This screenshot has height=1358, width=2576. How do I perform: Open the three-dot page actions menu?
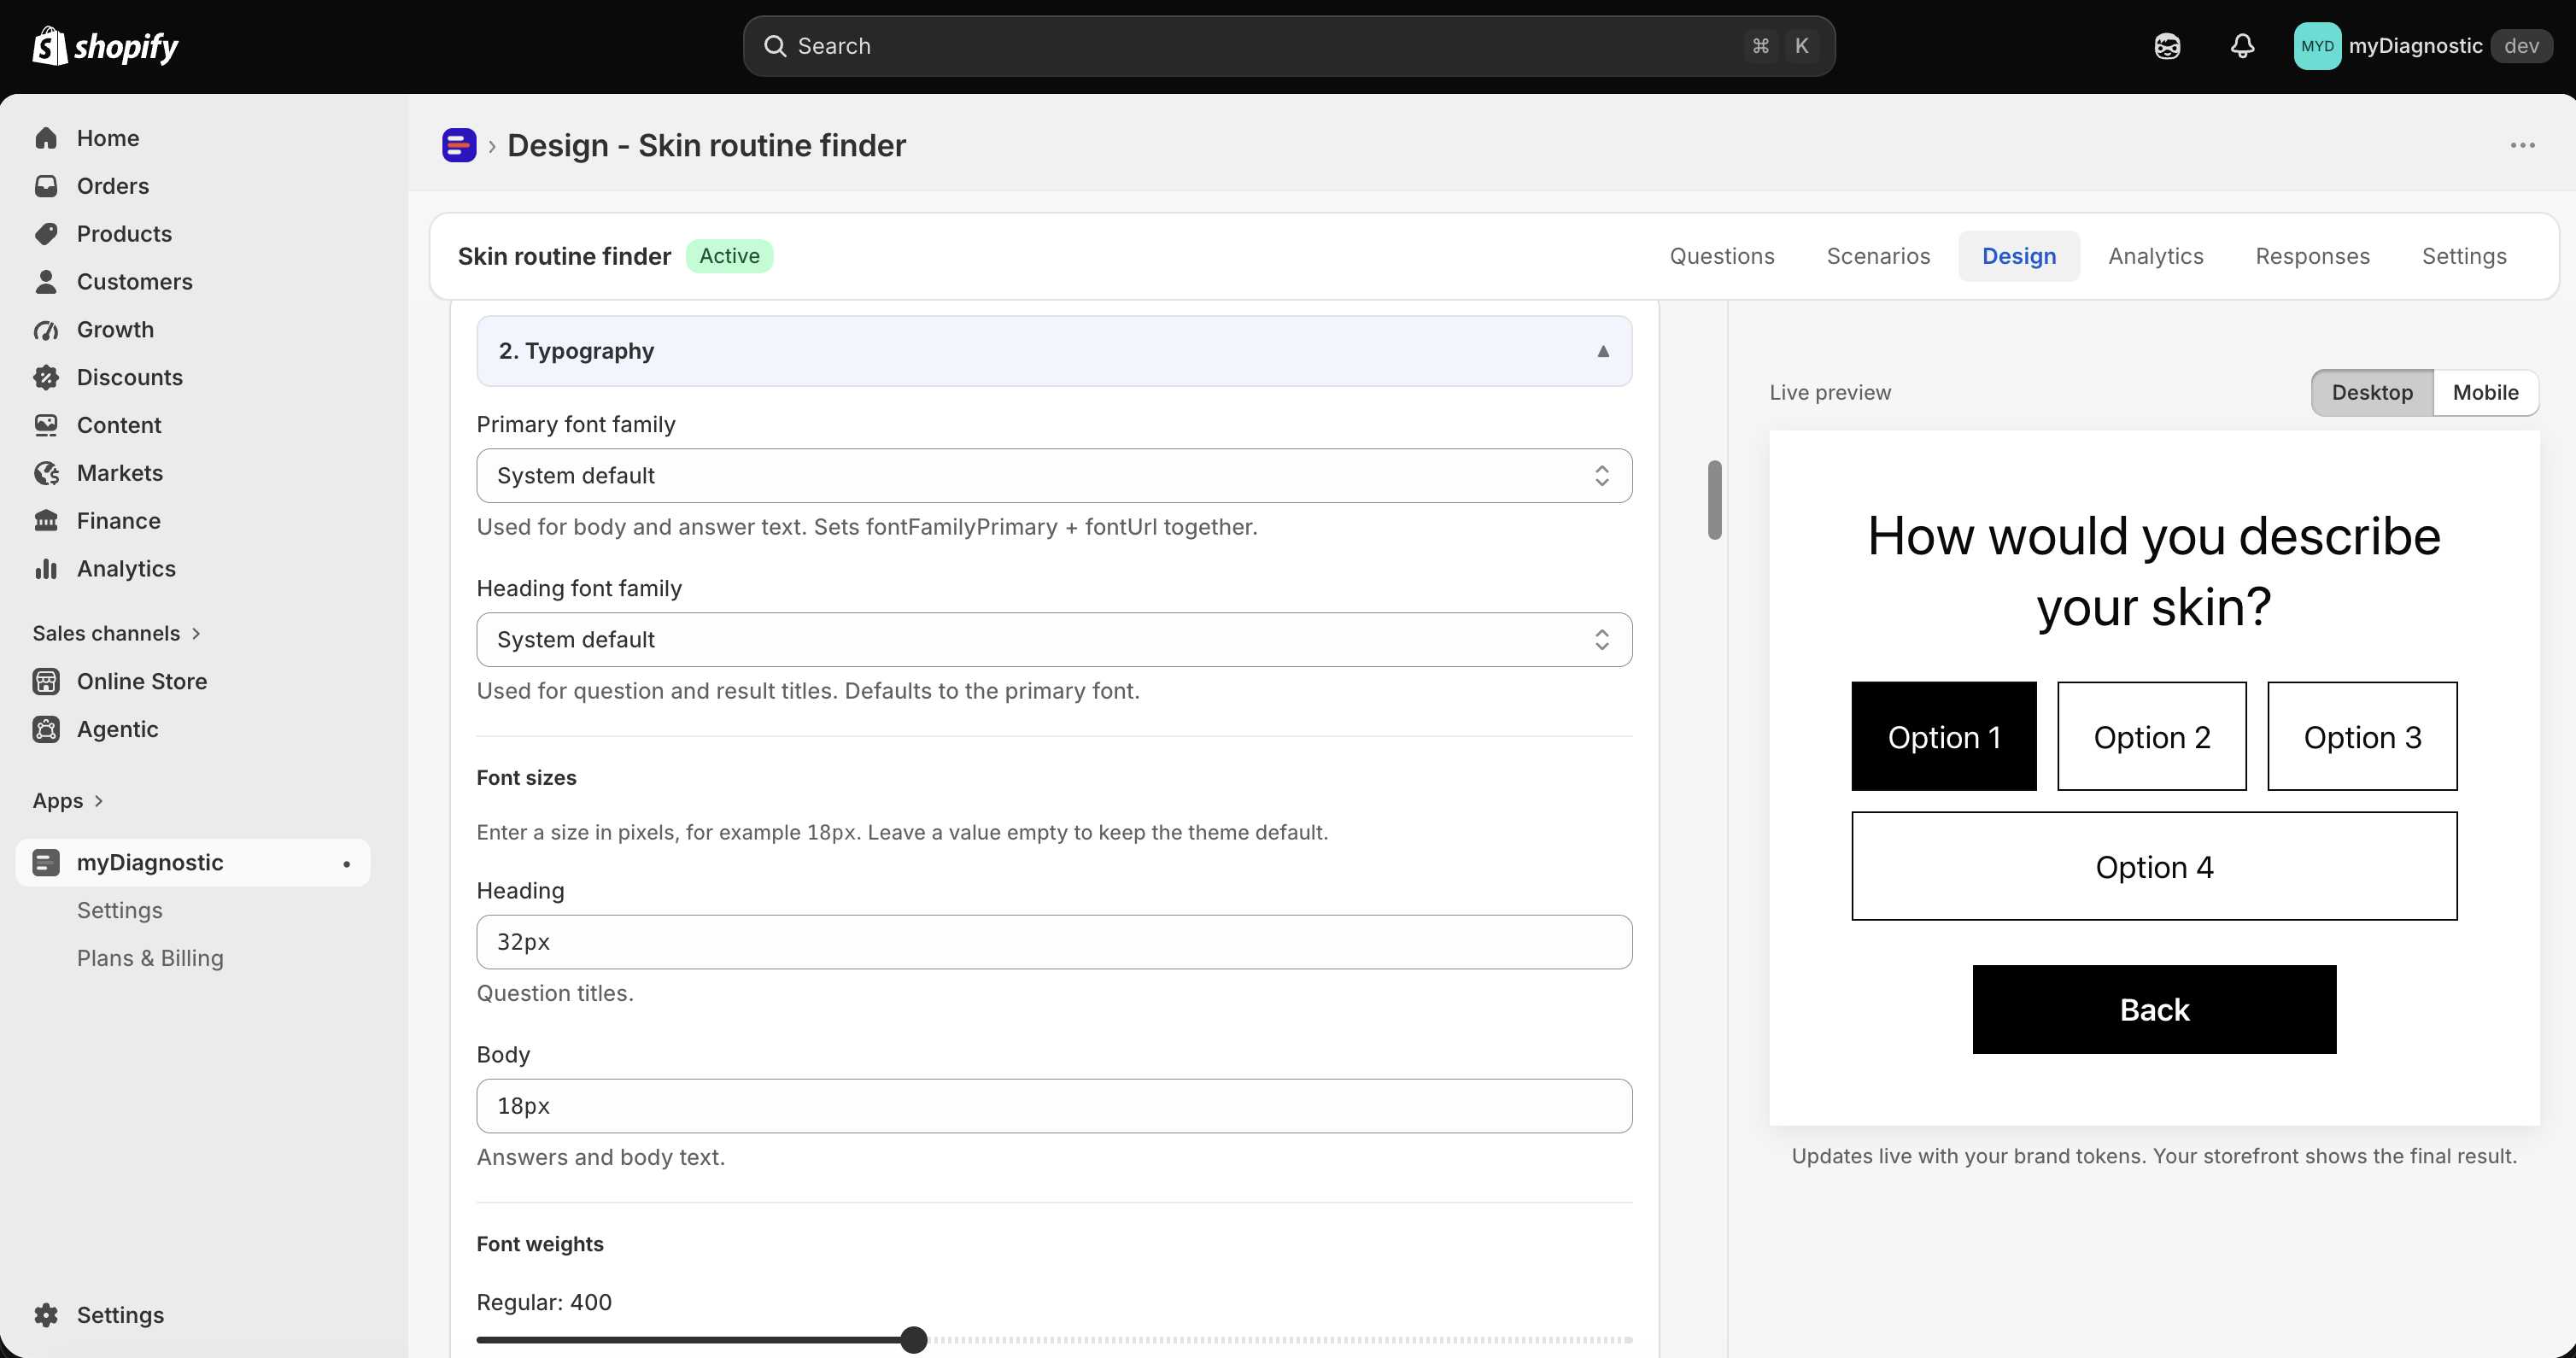pos(2522,145)
